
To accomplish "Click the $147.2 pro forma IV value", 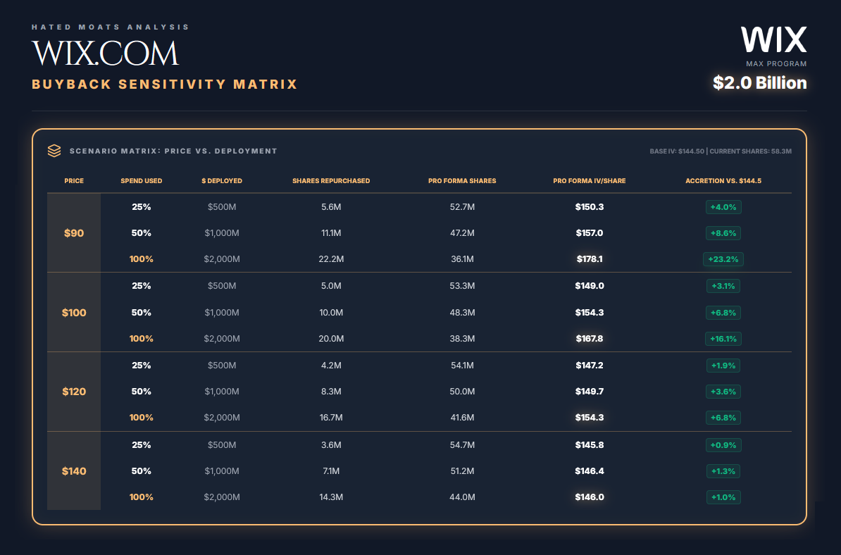I will pos(590,365).
